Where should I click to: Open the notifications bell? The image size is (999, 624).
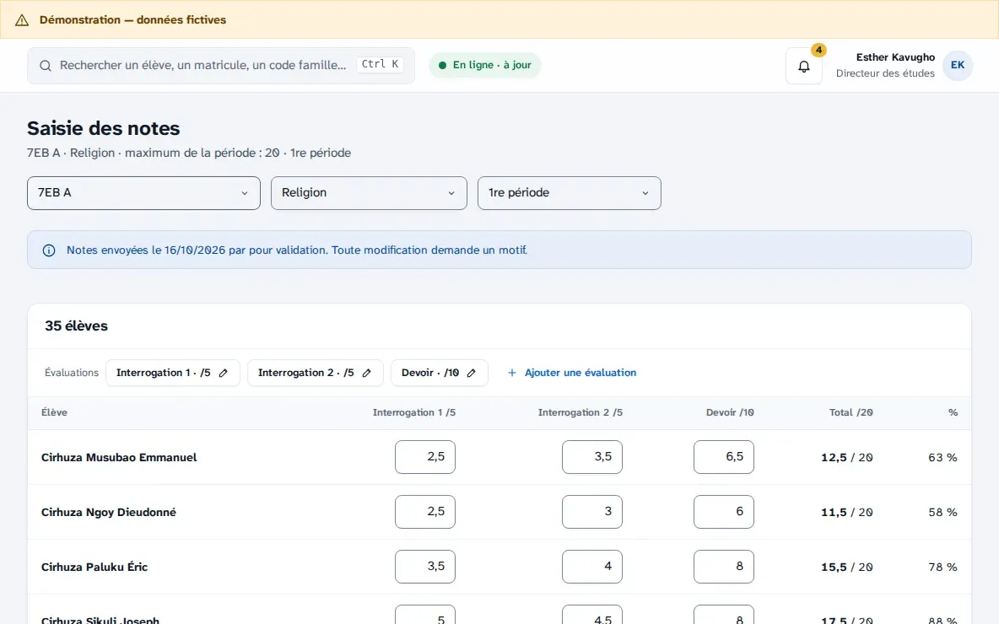803,66
